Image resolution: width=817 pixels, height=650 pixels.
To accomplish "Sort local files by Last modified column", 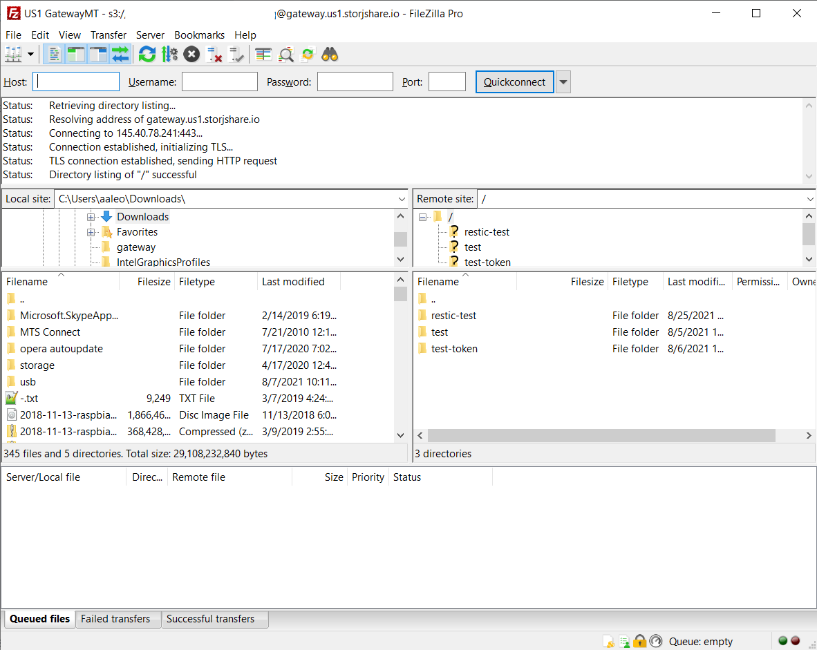I will click(299, 282).
